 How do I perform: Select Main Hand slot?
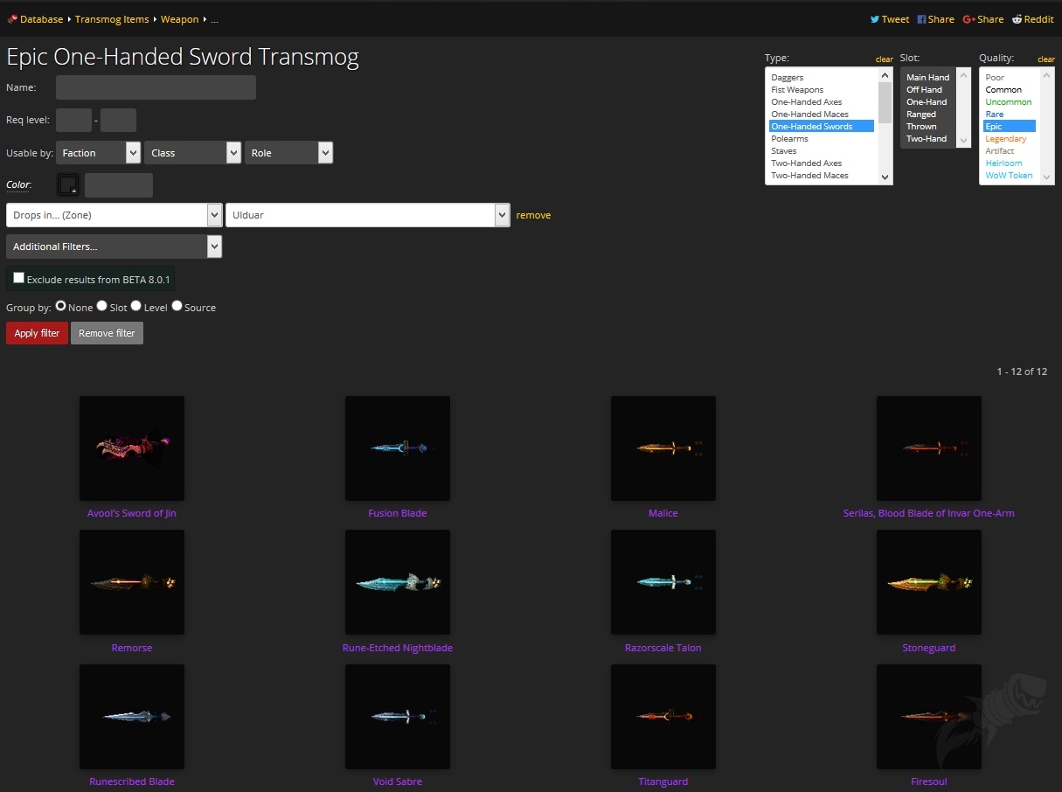click(x=927, y=78)
